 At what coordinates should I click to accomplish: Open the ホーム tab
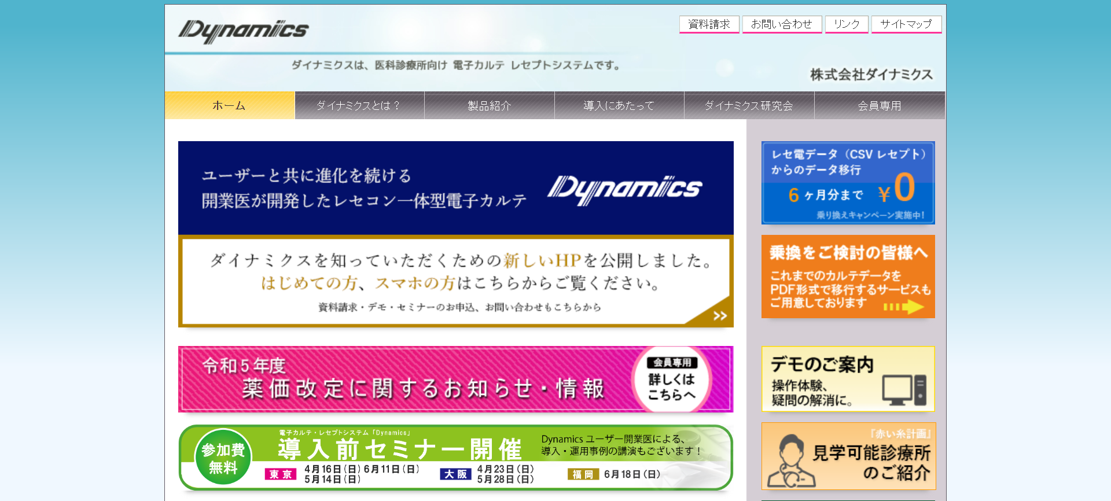pyautogui.click(x=230, y=105)
